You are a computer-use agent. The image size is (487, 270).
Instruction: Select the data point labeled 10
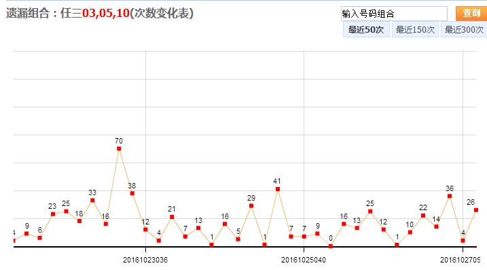[410, 232]
